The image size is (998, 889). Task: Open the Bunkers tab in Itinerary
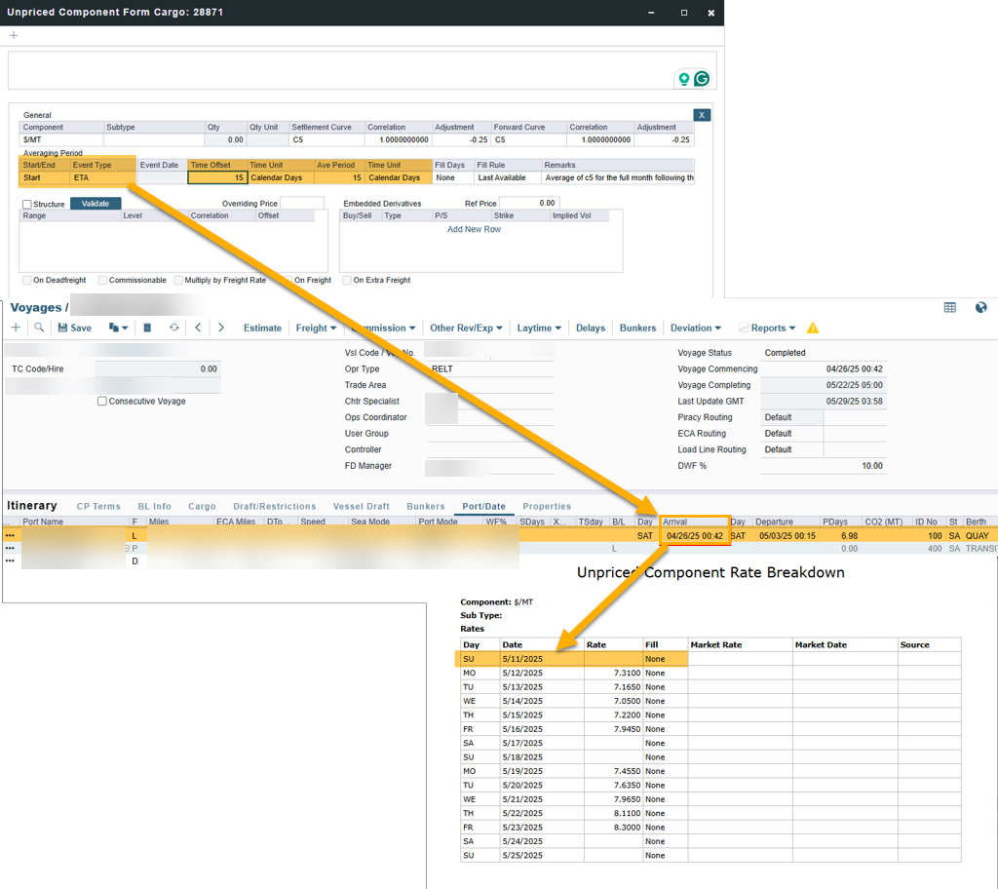point(425,506)
